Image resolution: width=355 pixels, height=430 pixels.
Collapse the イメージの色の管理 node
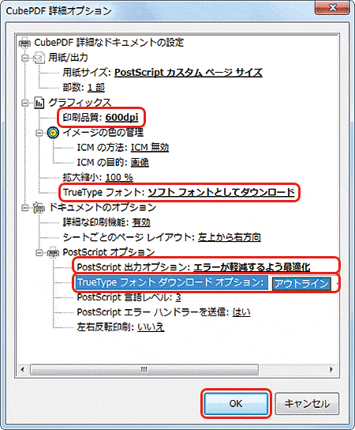(39, 133)
